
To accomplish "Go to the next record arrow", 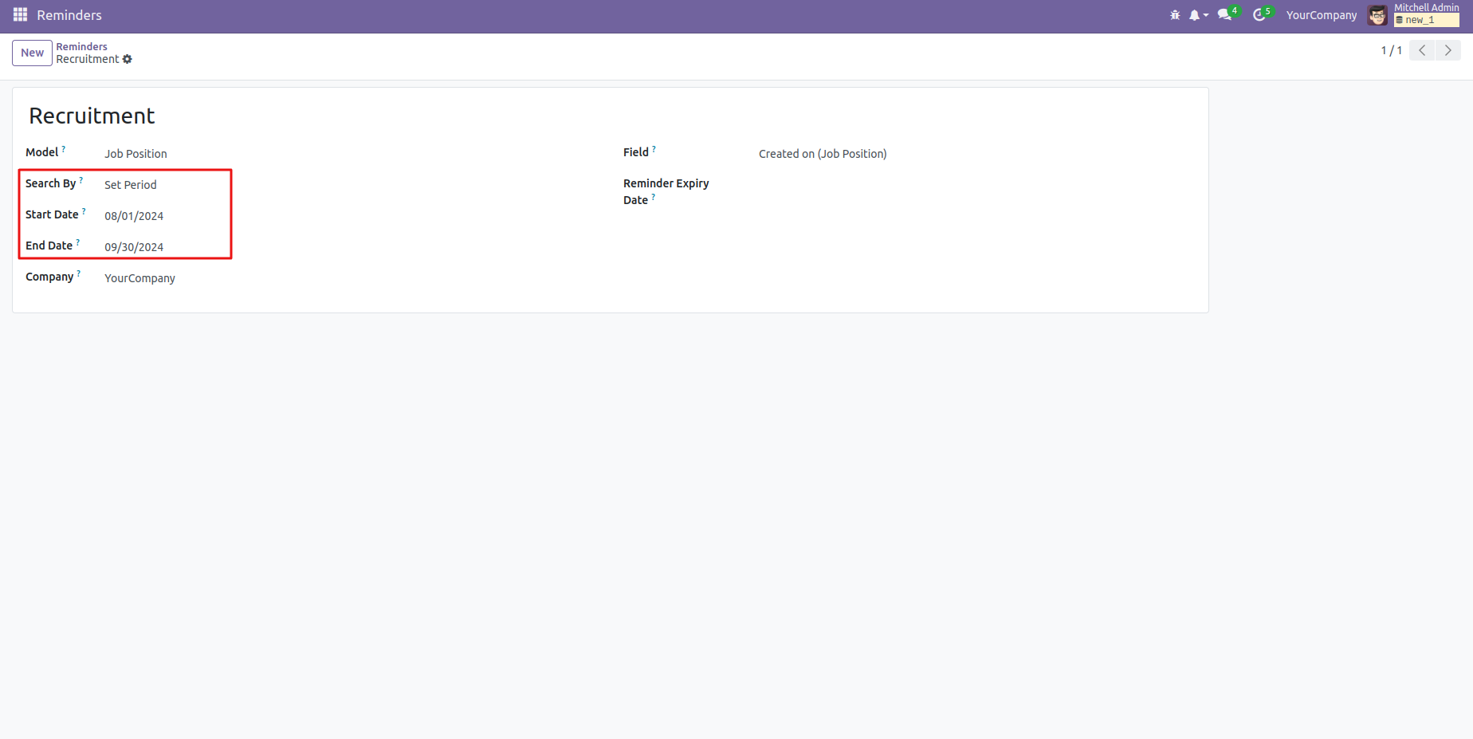I will click(x=1448, y=50).
